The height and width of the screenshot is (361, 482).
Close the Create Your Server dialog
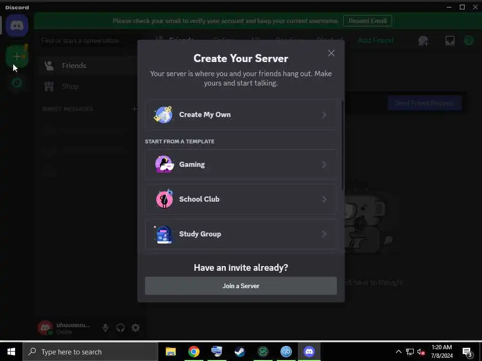(331, 53)
